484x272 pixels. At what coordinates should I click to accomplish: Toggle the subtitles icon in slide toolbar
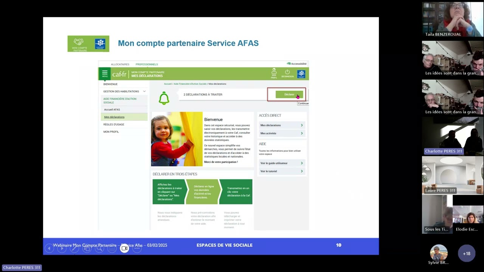(112, 248)
